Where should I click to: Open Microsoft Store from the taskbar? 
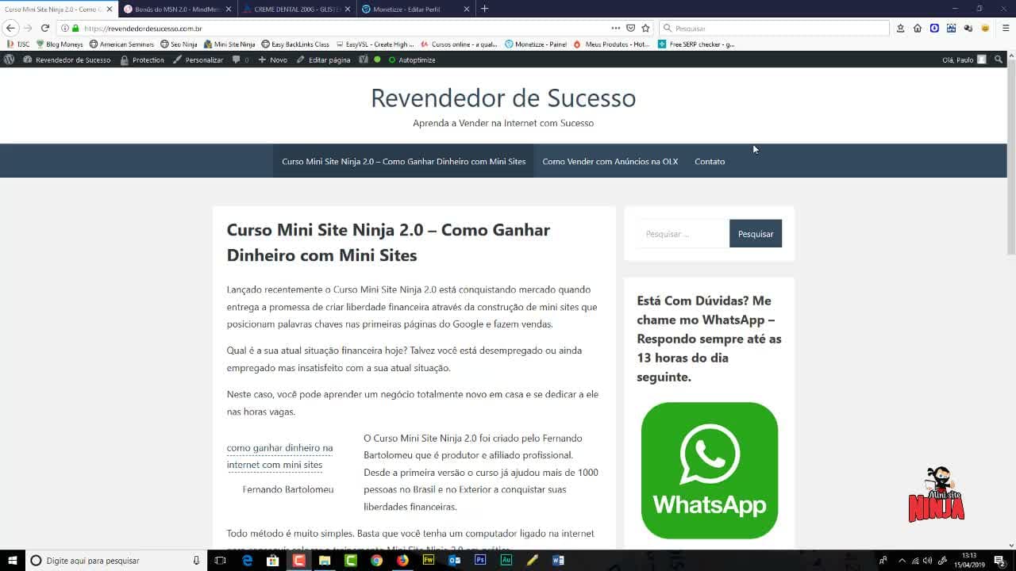tap(273, 560)
